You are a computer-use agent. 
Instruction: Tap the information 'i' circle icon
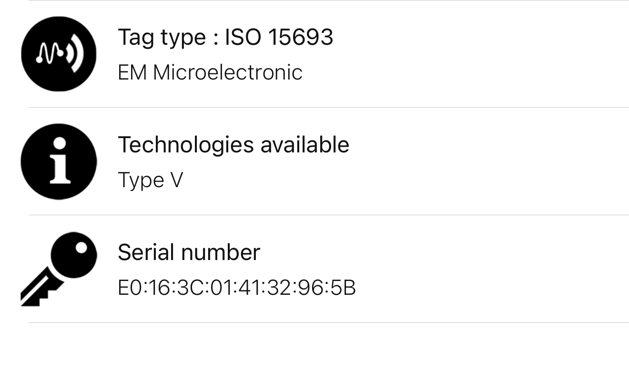(59, 161)
